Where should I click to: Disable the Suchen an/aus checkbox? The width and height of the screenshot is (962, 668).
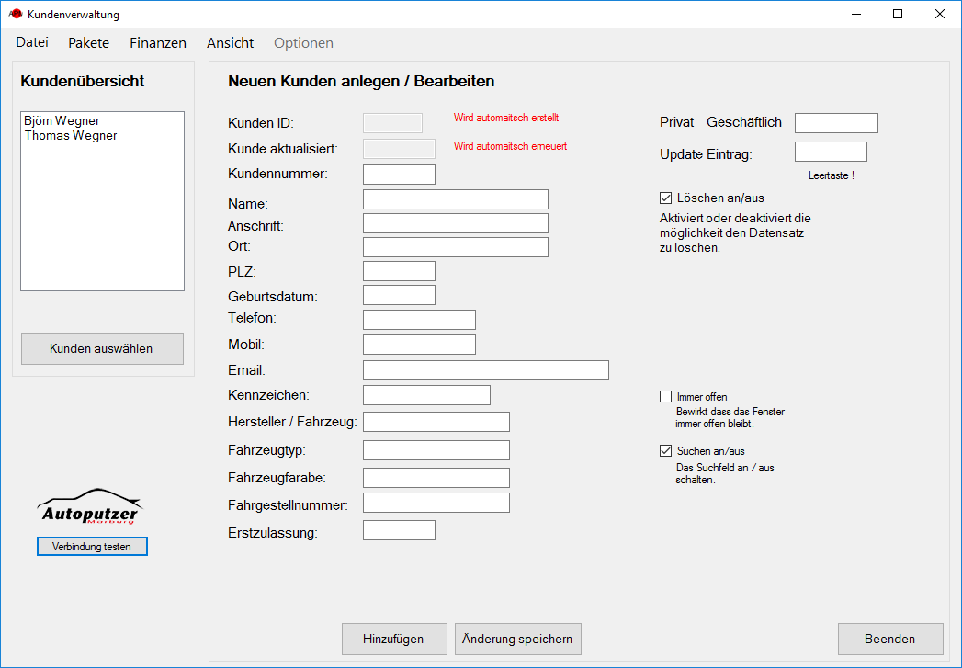point(666,451)
